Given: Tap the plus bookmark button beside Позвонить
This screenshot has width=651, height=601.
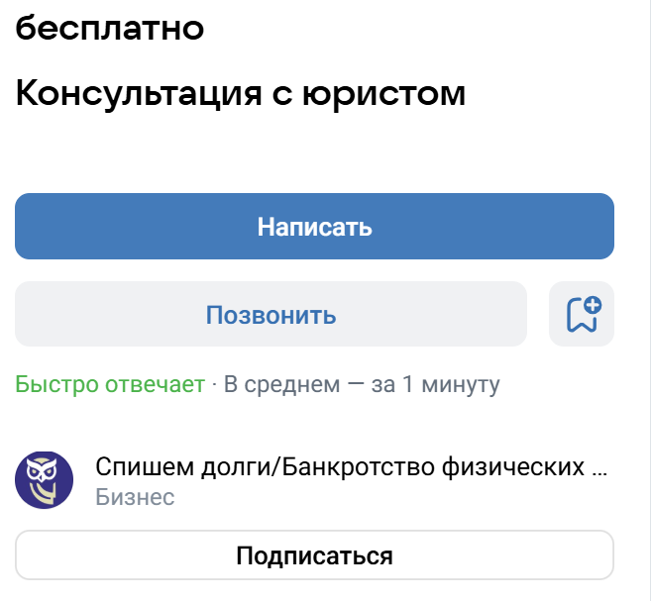Looking at the screenshot, I should tap(582, 315).
